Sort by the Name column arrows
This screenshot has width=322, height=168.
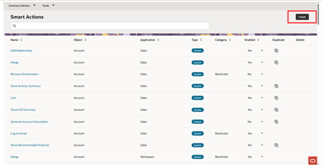point(21,40)
